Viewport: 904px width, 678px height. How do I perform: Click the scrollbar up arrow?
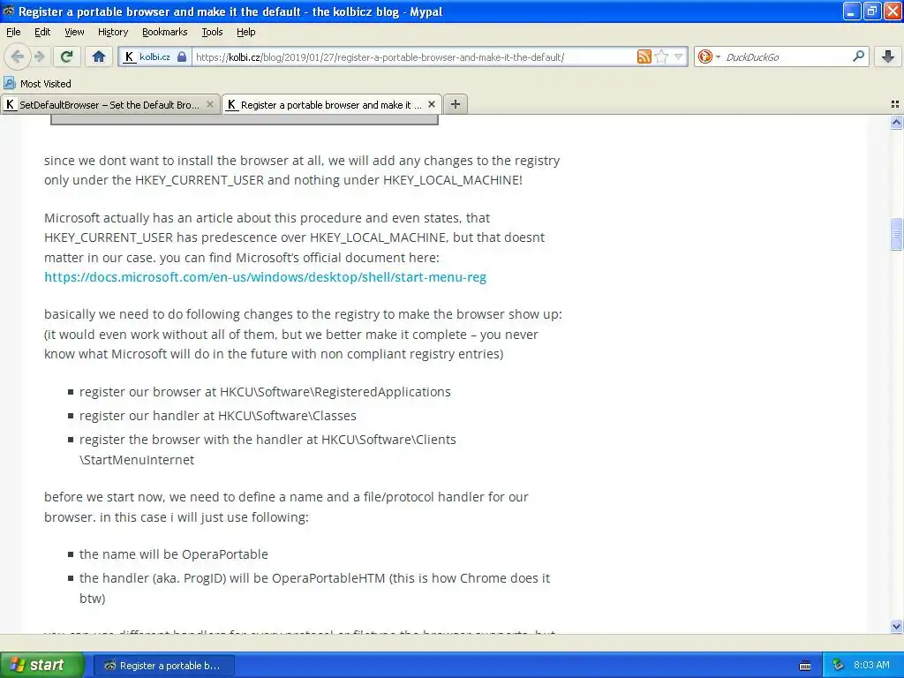[x=896, y=122]
